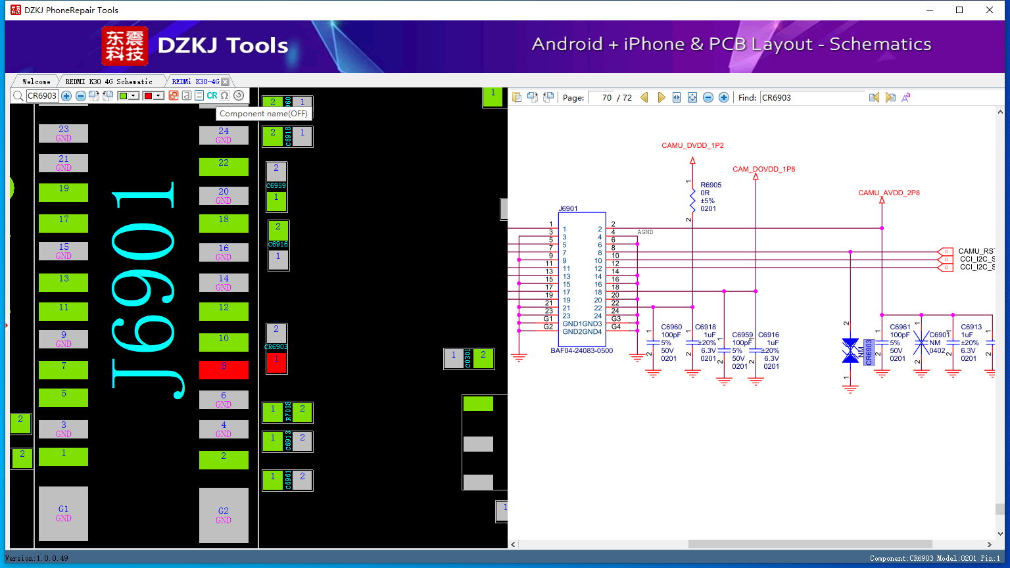1010x568 pixels.
Task: Click C6959 capacitor label in schematic
Action: pos(742,335)
